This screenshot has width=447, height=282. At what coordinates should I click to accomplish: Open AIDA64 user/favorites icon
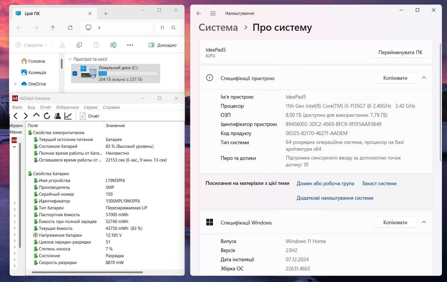coord(57,116)
